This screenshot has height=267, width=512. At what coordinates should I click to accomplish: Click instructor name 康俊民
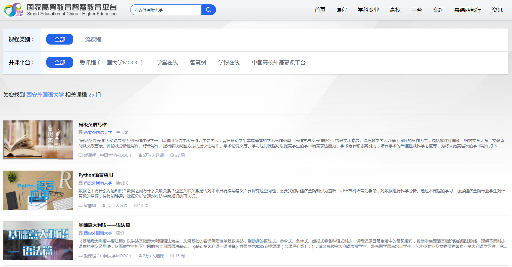coord(122,183)
